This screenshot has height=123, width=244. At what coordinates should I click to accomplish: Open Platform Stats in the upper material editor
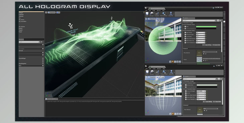coord(163,14)
